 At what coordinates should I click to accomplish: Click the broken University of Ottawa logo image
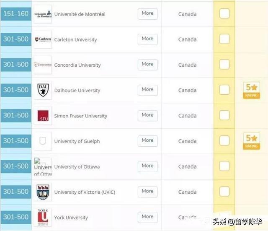(x=43, y=166)
